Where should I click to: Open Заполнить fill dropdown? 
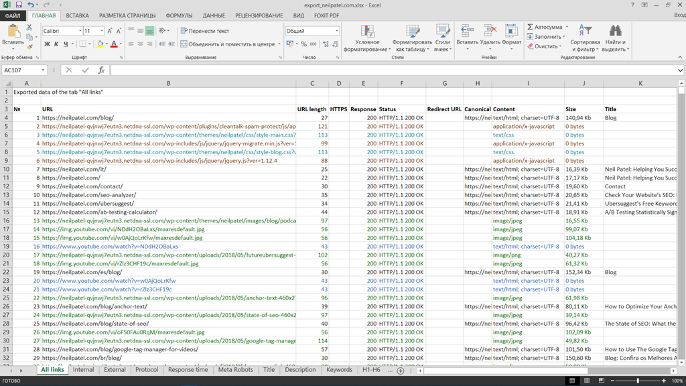[546, 37]
